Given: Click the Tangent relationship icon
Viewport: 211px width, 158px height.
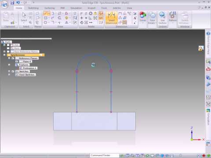Looking at the screenshot, I should coord(82,23).
